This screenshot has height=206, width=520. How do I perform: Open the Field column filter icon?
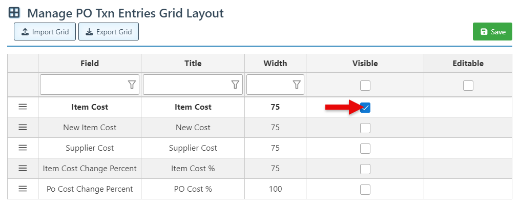132,85
